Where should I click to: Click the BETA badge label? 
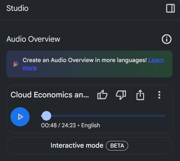coord(117,146)
